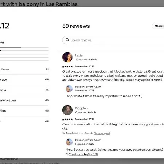Click the "89 reviews" heading
The image size is (164, 164).
(x=76, y=26)
